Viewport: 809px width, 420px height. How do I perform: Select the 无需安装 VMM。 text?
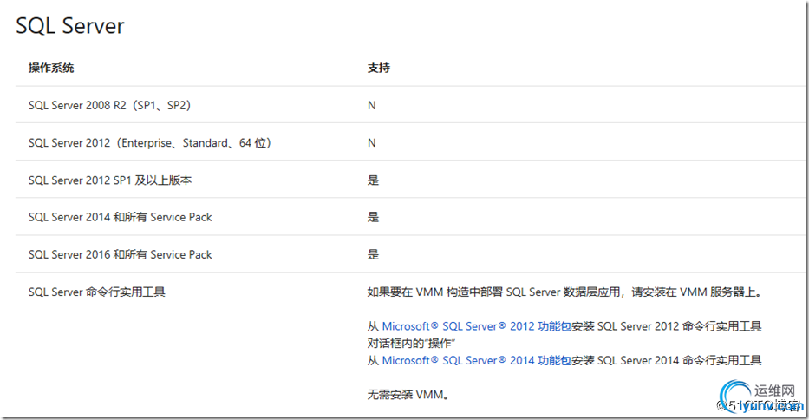pyautogui.click(x=408, y=395)
